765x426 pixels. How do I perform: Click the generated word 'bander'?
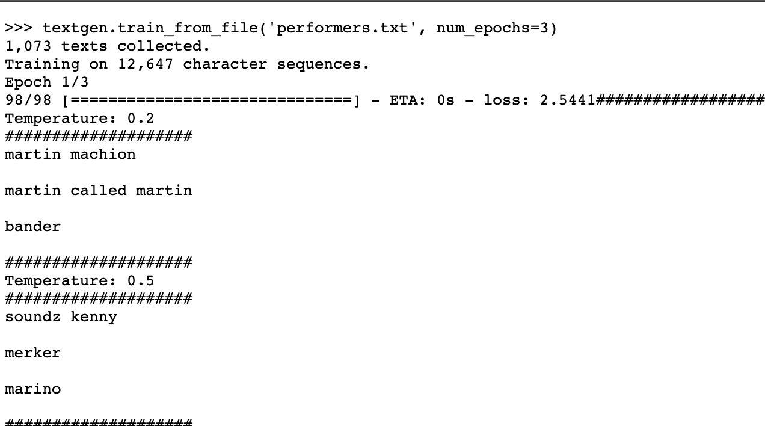(33, 227)
